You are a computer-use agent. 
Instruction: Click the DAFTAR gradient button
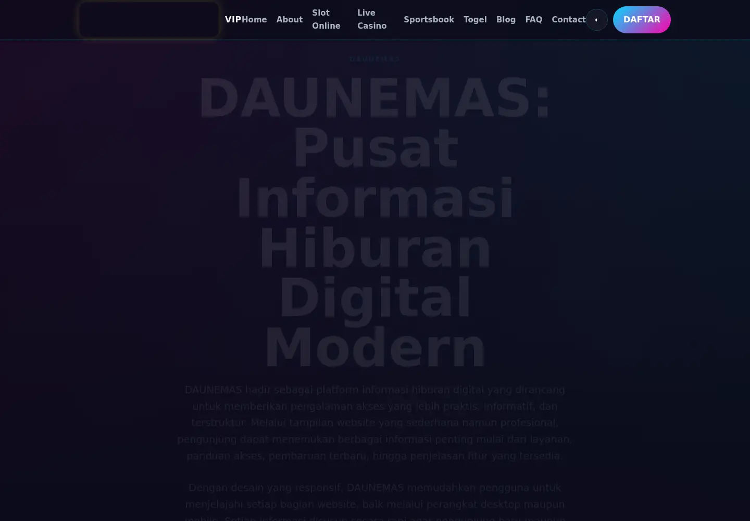[x=642, y=20]
